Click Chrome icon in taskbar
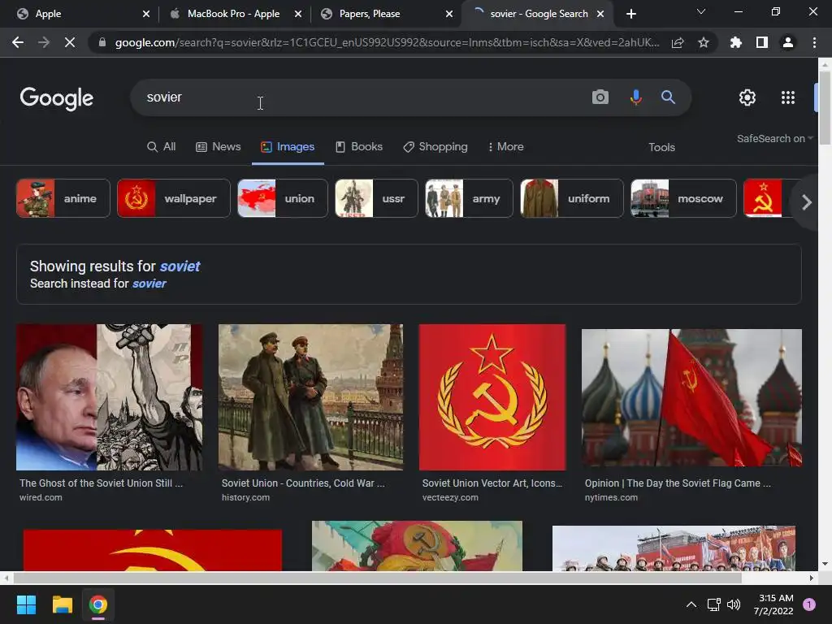The width and height of the screenshot is (832, 624). pyautogui.click(x=98, y=604)
